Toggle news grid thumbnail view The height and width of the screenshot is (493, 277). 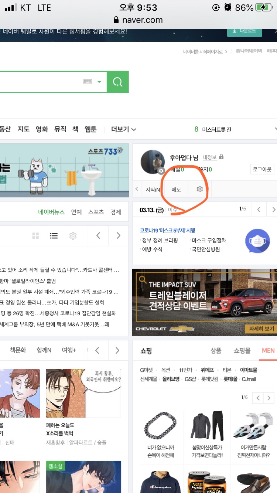(36, 236)
